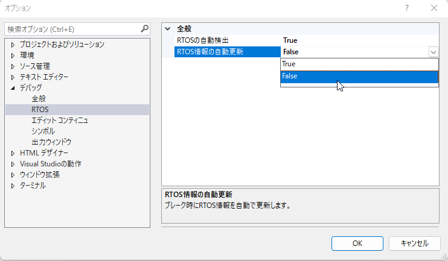Expand the プロジェクトおよびソリューション tree node

tap(13, 45)
